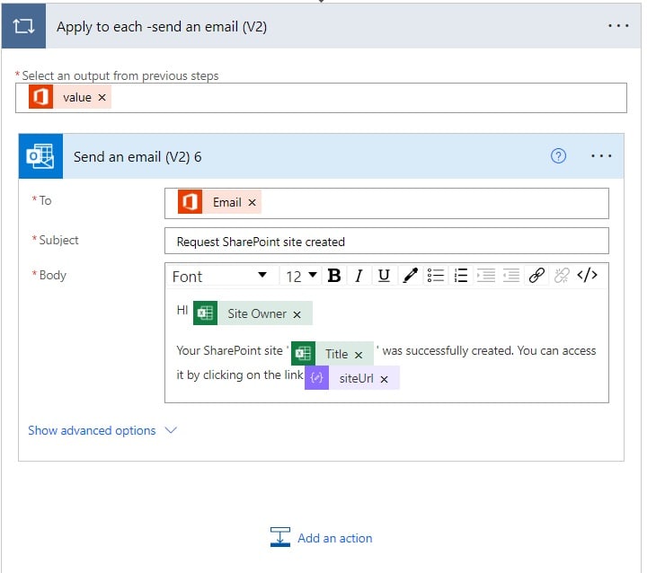The image size is (656, 573).
Task: Click the variable icon on siteUrl token
Action: (x=316, y=378)
